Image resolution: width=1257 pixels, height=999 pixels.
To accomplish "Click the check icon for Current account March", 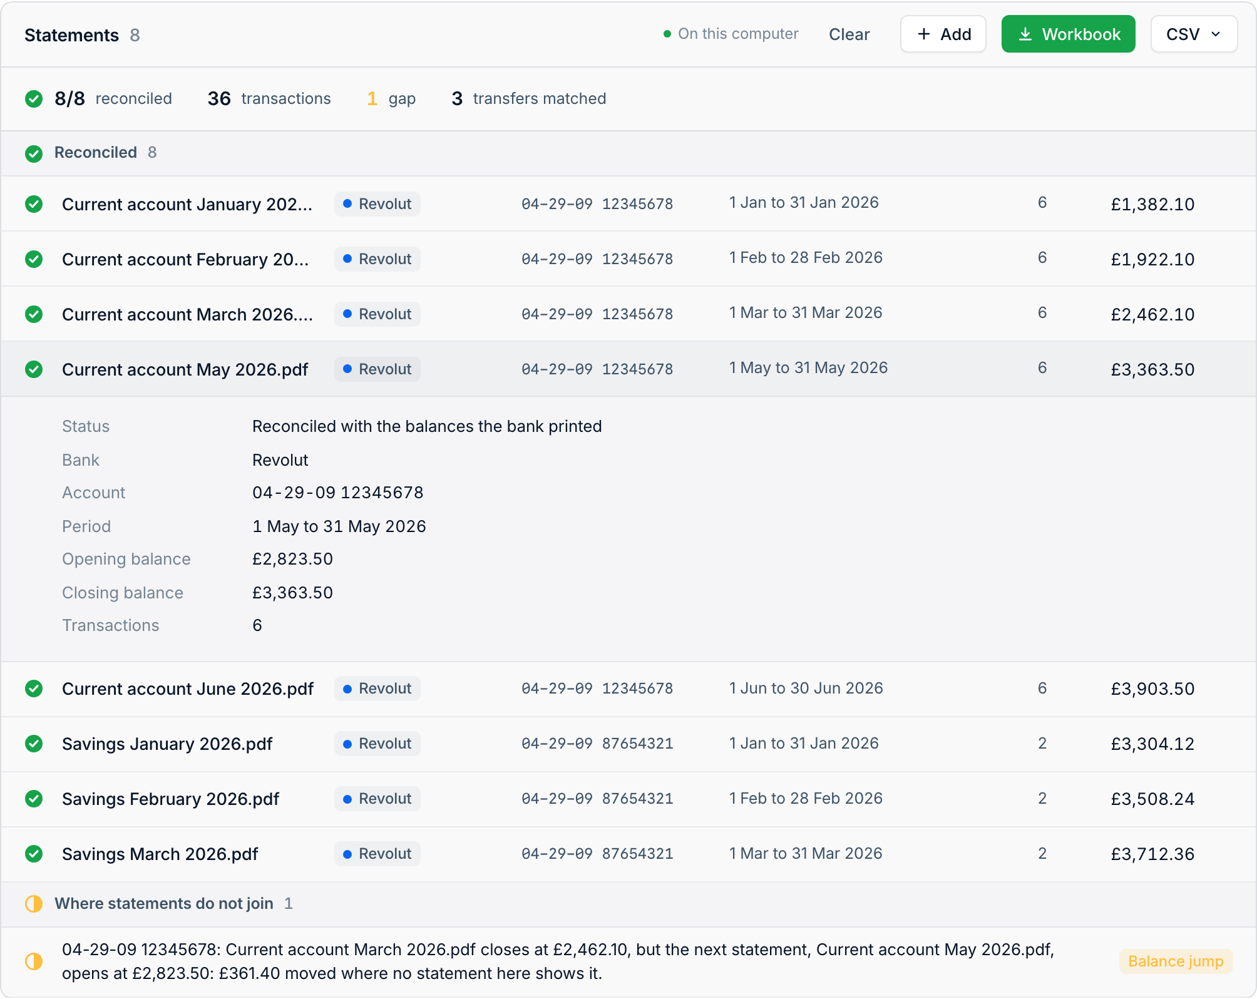I will [x=34, y=314].
